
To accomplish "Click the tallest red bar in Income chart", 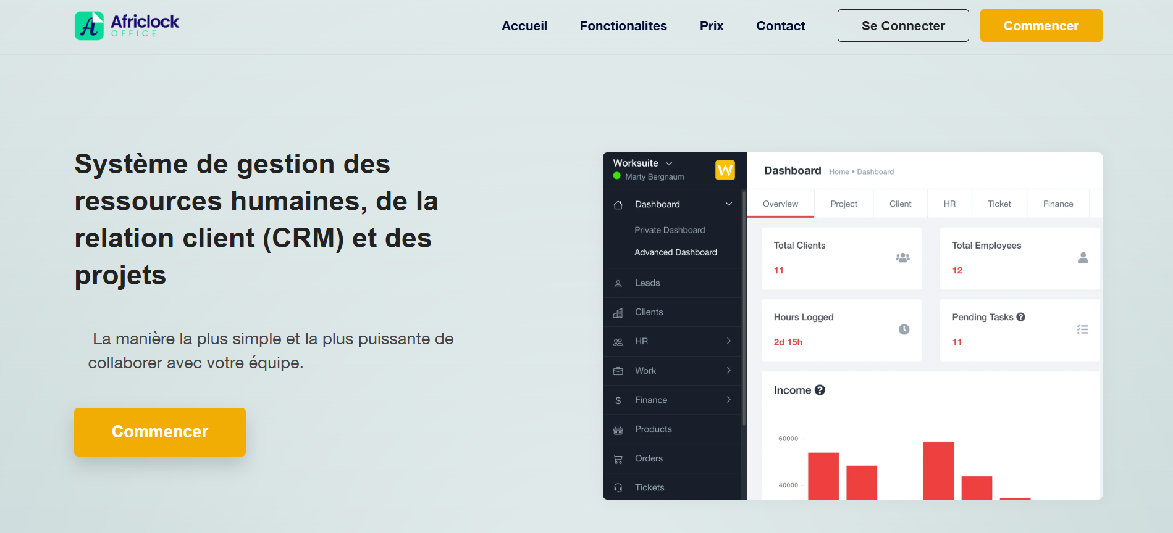I will tap(938, 470).
